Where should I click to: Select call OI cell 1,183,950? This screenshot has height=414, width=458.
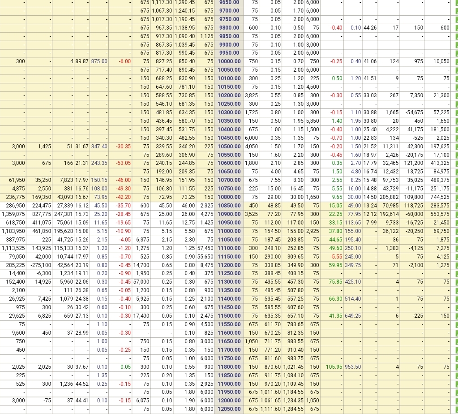tap(13, 231)
